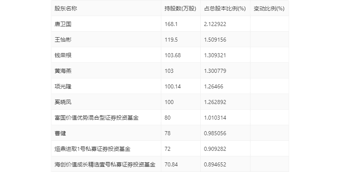The width and height of the screenshot is (340, 172).
Task: Click percentage value 1.010314
Action: [215, 118]
